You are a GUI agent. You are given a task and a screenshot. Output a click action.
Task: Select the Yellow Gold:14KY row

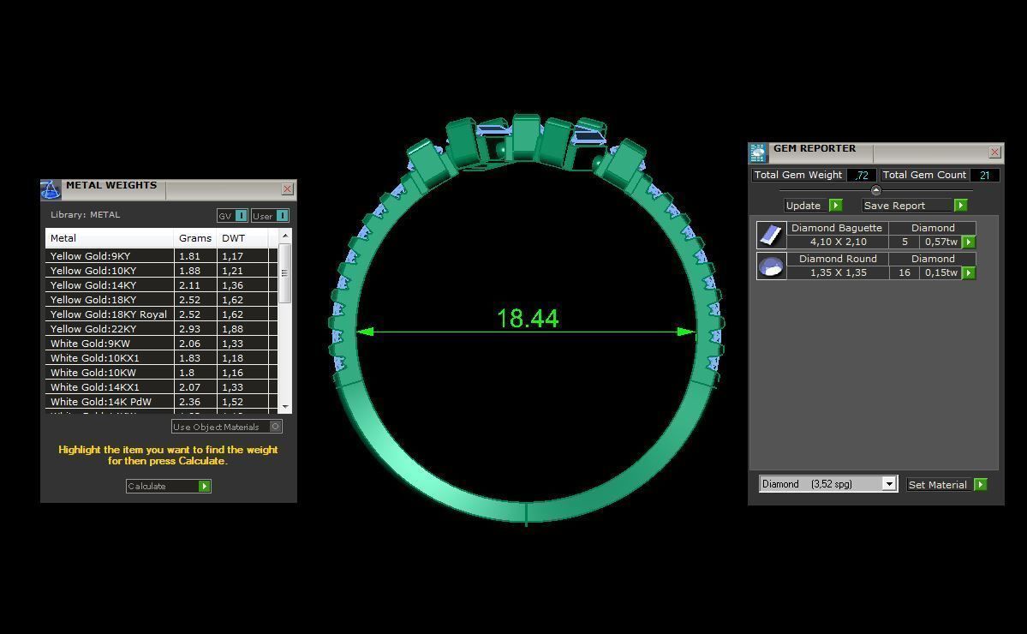tap(161, 285)
